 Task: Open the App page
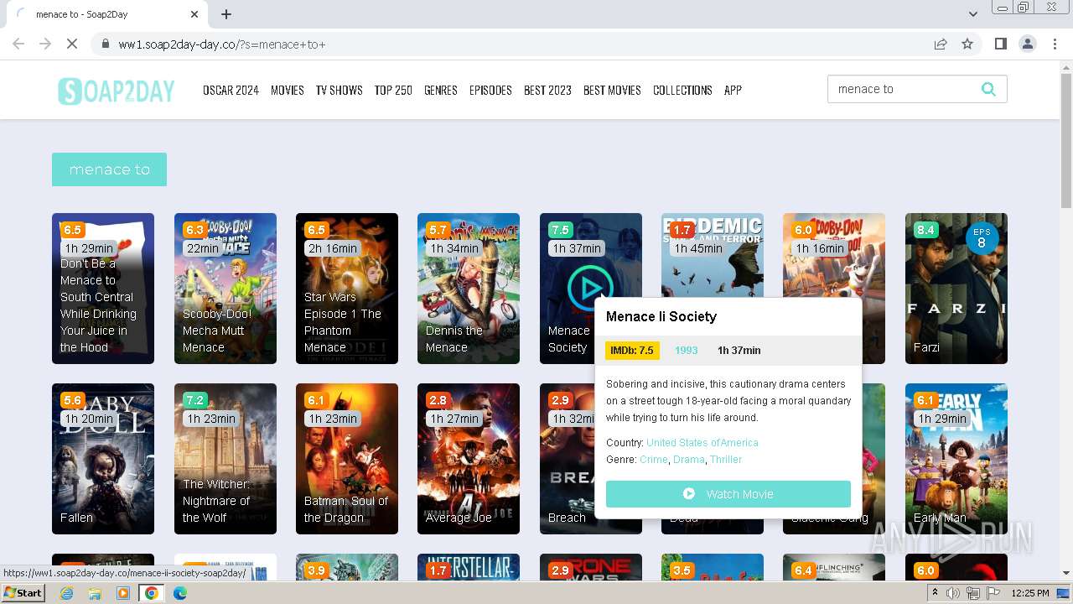[x=733, y=90]
